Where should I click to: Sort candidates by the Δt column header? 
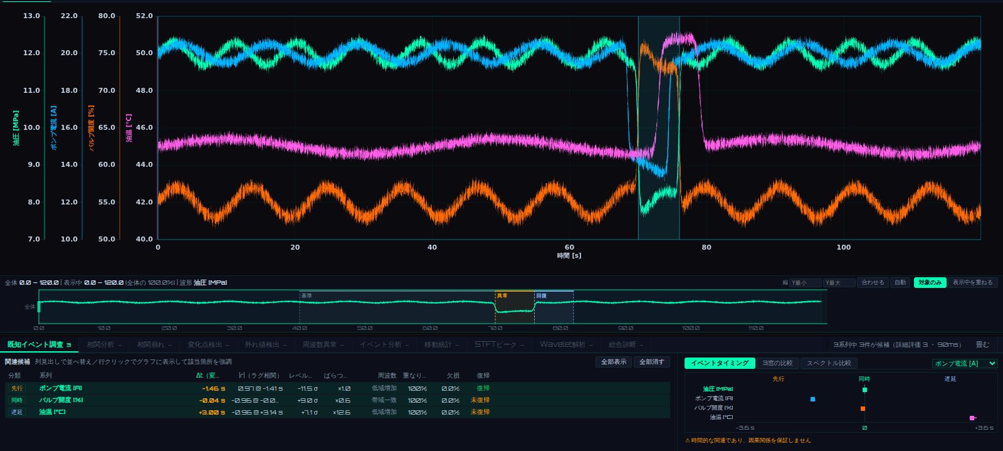207,376
